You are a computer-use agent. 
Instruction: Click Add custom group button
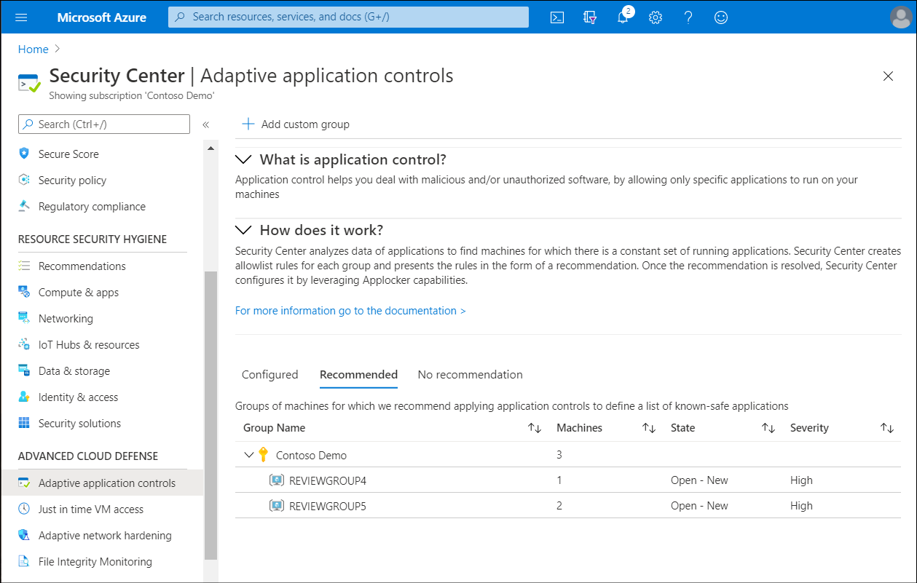(296, 124)
